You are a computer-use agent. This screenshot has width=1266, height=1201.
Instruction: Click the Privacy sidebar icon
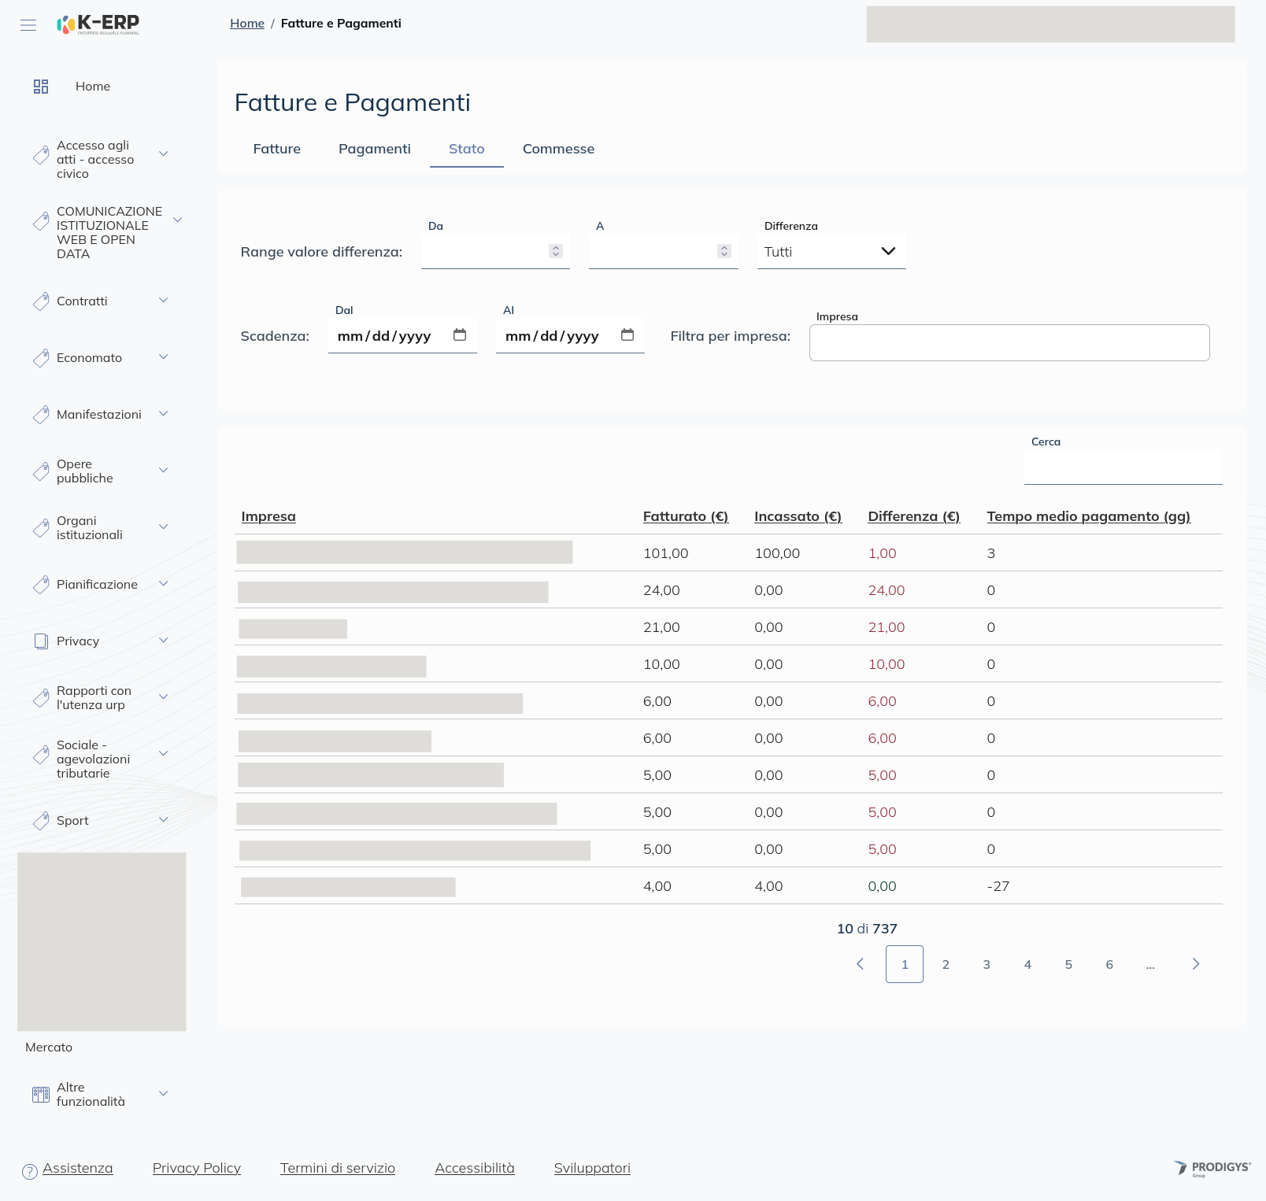tap(41, 641)
